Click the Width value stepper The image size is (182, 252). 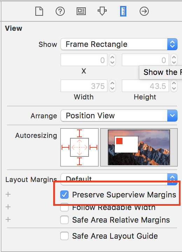pos(112,86)
